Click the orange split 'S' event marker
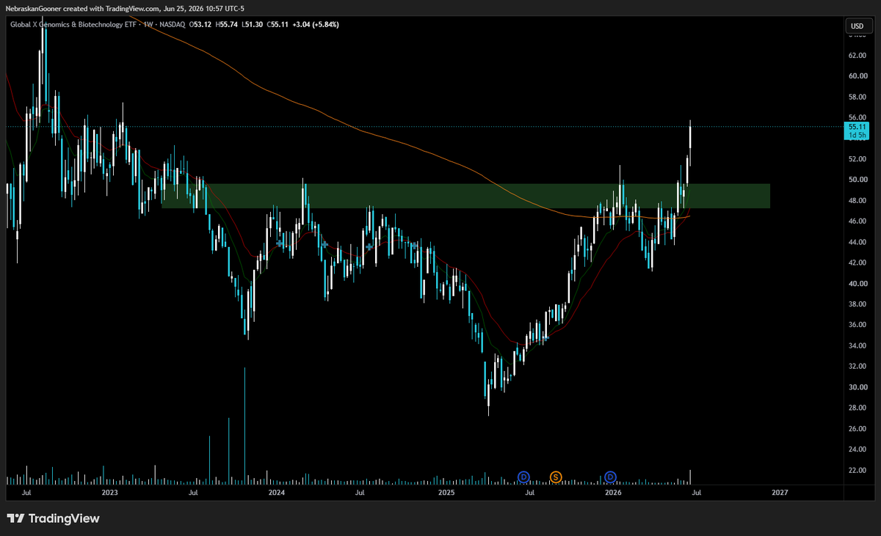This screenshot has width=881, height=536. (556, 477)
